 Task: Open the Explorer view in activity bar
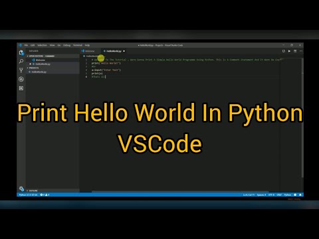pos(21,52)
